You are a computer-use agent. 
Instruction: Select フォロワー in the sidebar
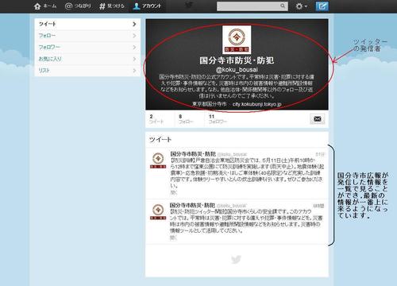point(87,48)
